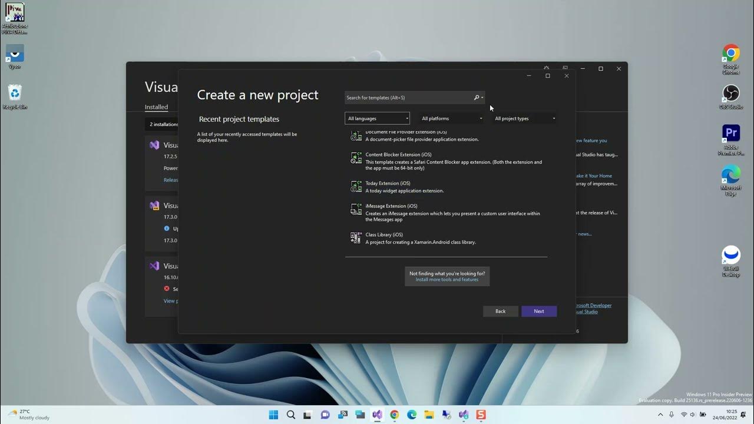Click the red error icon under 16.10
The image size is (754, 424).
167,289
